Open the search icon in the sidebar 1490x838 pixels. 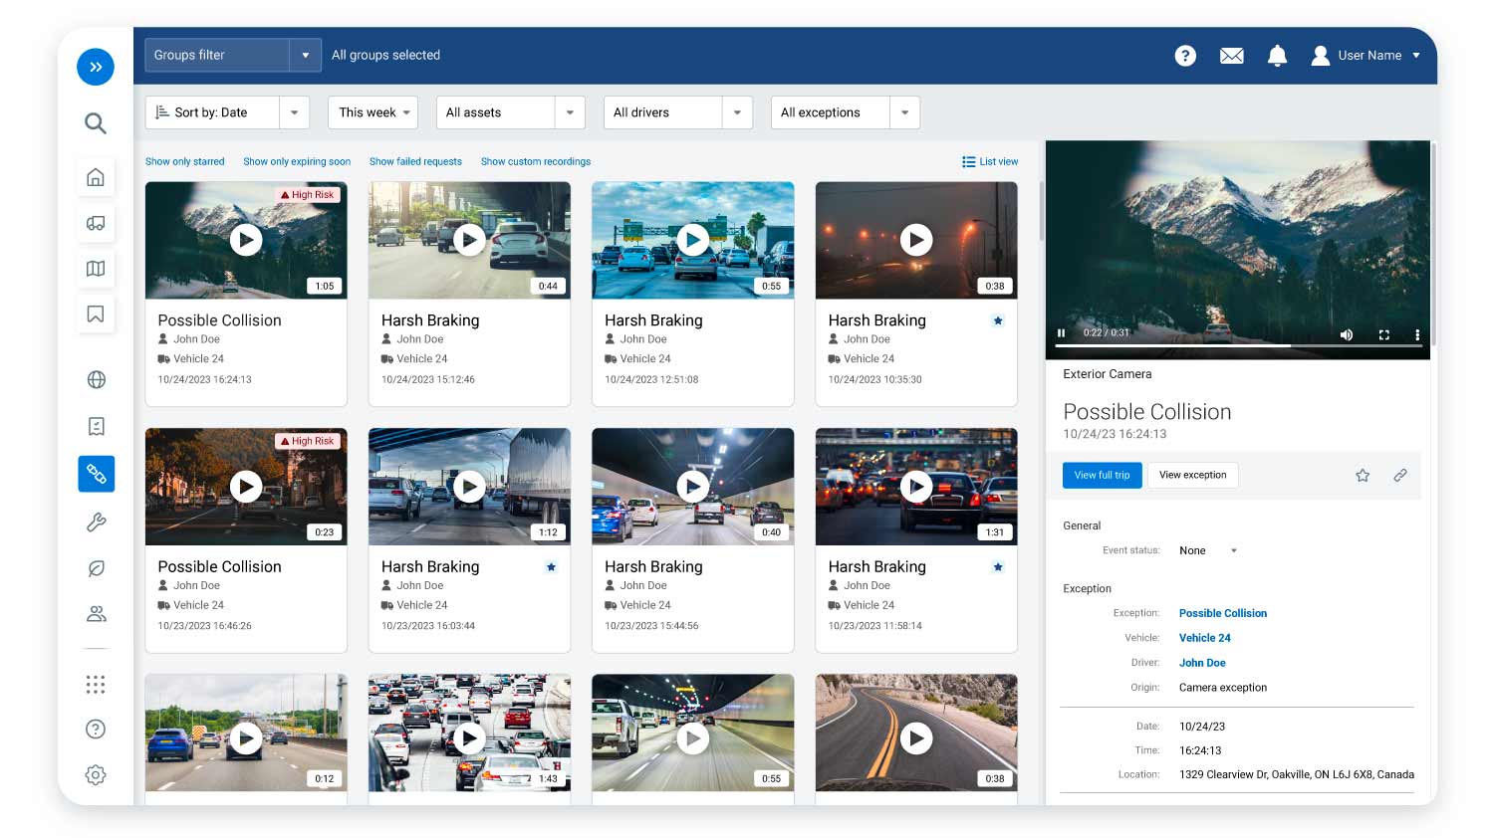[96, 123]
